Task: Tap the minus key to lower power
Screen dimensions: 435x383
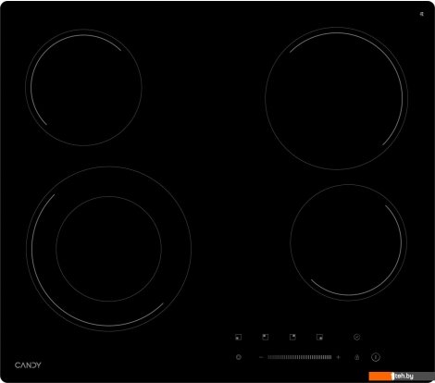Action: coord(261,357)
